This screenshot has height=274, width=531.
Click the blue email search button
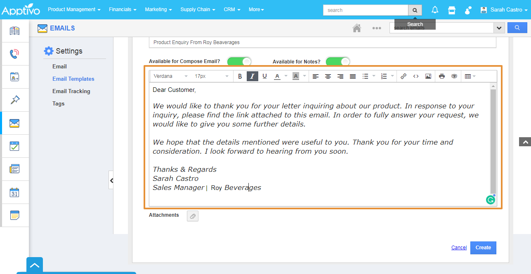click(x=517, y=28)
